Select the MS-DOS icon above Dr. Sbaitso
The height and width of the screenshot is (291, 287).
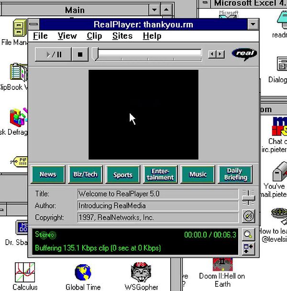pyautogui.click(x=22, y=228)
